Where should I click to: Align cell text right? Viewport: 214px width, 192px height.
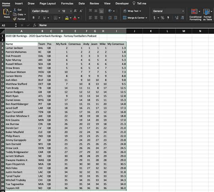coord(102,18)
